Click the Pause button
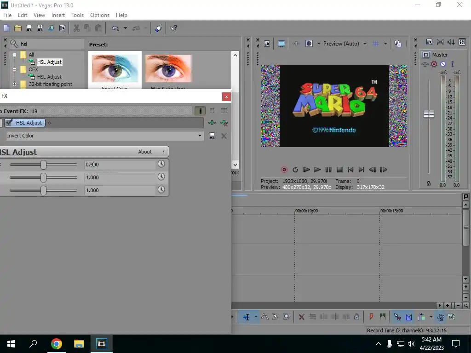 click(328, 170)
